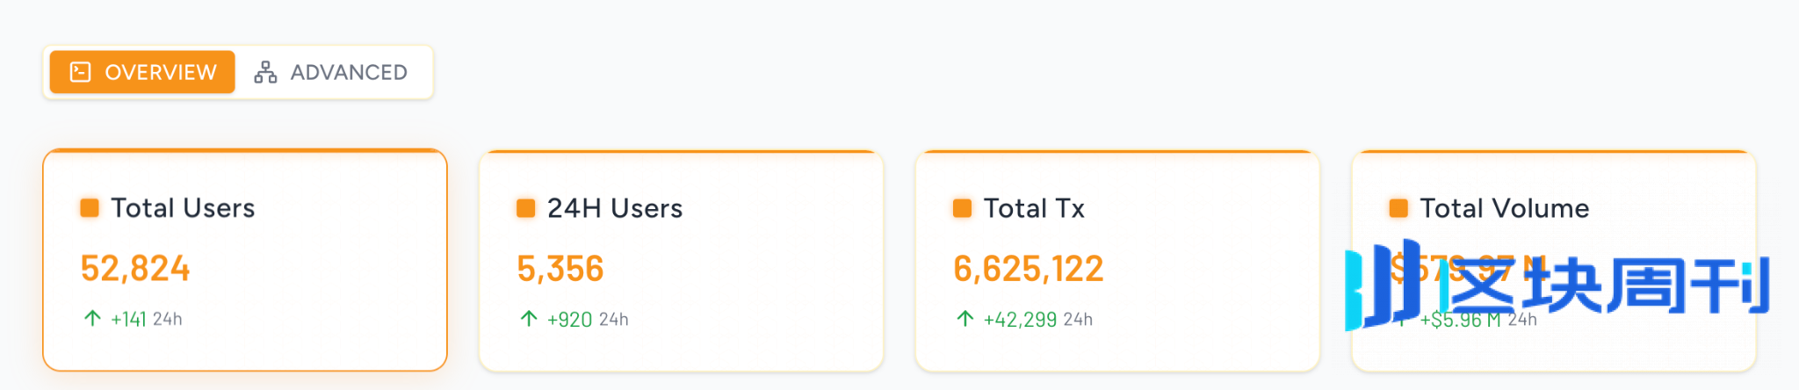The image size is (1799, 390).
Task: Click the blue watermark logo icon
Action: (x=1383, y=285)
